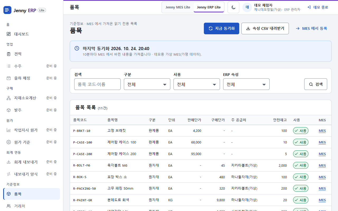
Task: Focus the 품목 코드·이름 search field
Action: click(x=97, y=84)
